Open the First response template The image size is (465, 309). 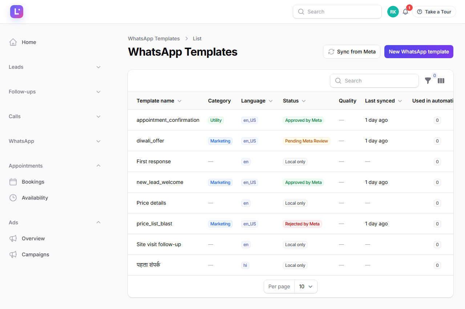[154, 161]
